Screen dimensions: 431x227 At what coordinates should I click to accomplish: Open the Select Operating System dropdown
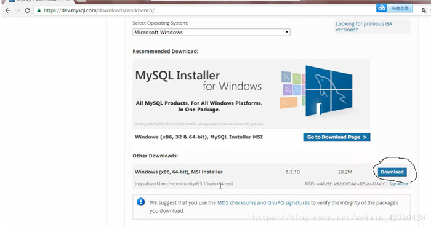tap(211, 32)
